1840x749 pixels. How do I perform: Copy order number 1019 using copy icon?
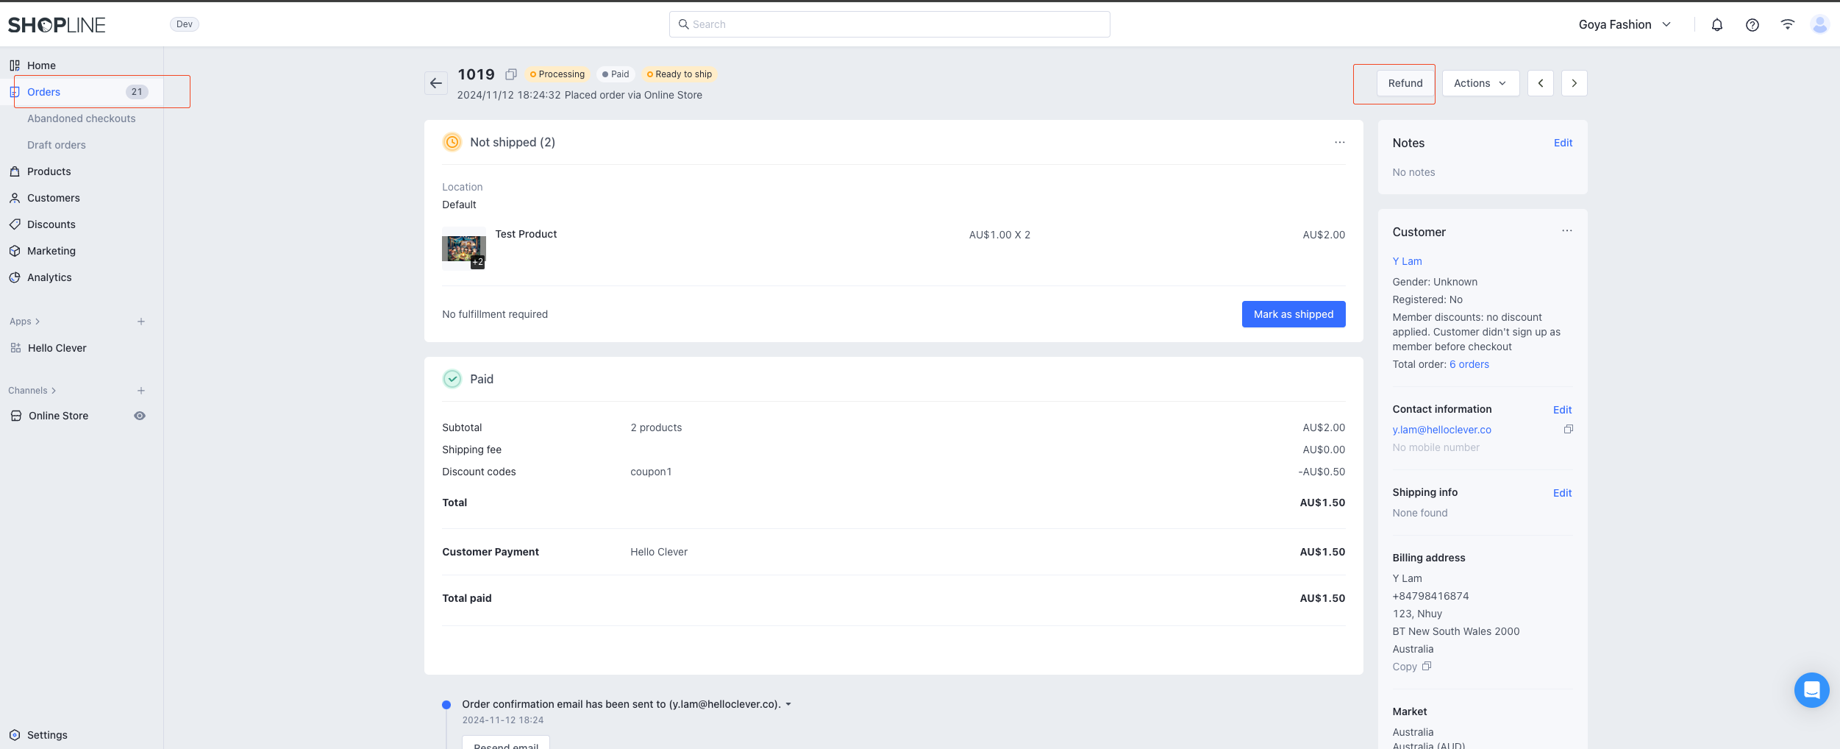click(x=511, y=74)
